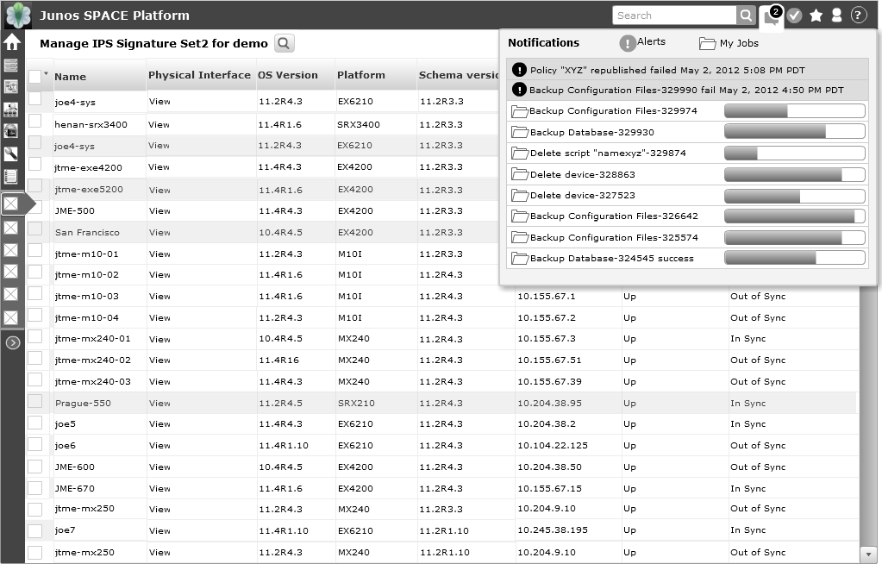Screen dimensions: 882x564
Task: Click the folder icon for Backup Database-329930
Action: coord(519,132)
